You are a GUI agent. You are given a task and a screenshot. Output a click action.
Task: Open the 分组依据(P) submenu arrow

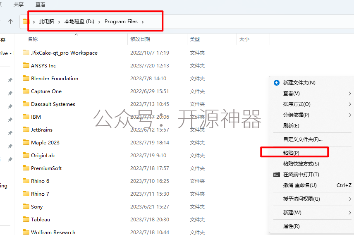[350, 115]
